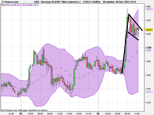Click the 7,440 price axis label
The height and width of the screenshot is (115, 154).
[148, 89]
